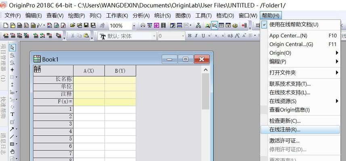Create a New Workbook from toolbar
The image size is (346, 161).
point(20,25)
